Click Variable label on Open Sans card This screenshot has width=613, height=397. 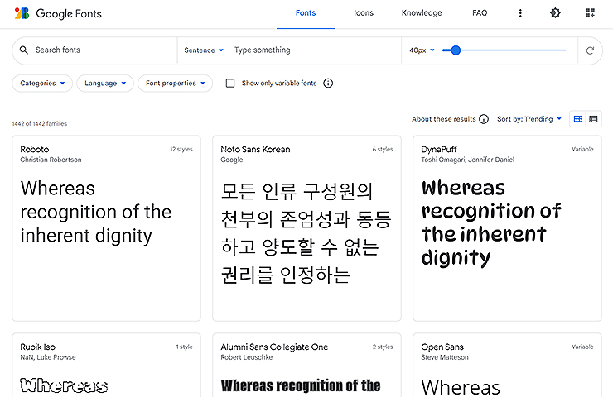click(582, 347)
